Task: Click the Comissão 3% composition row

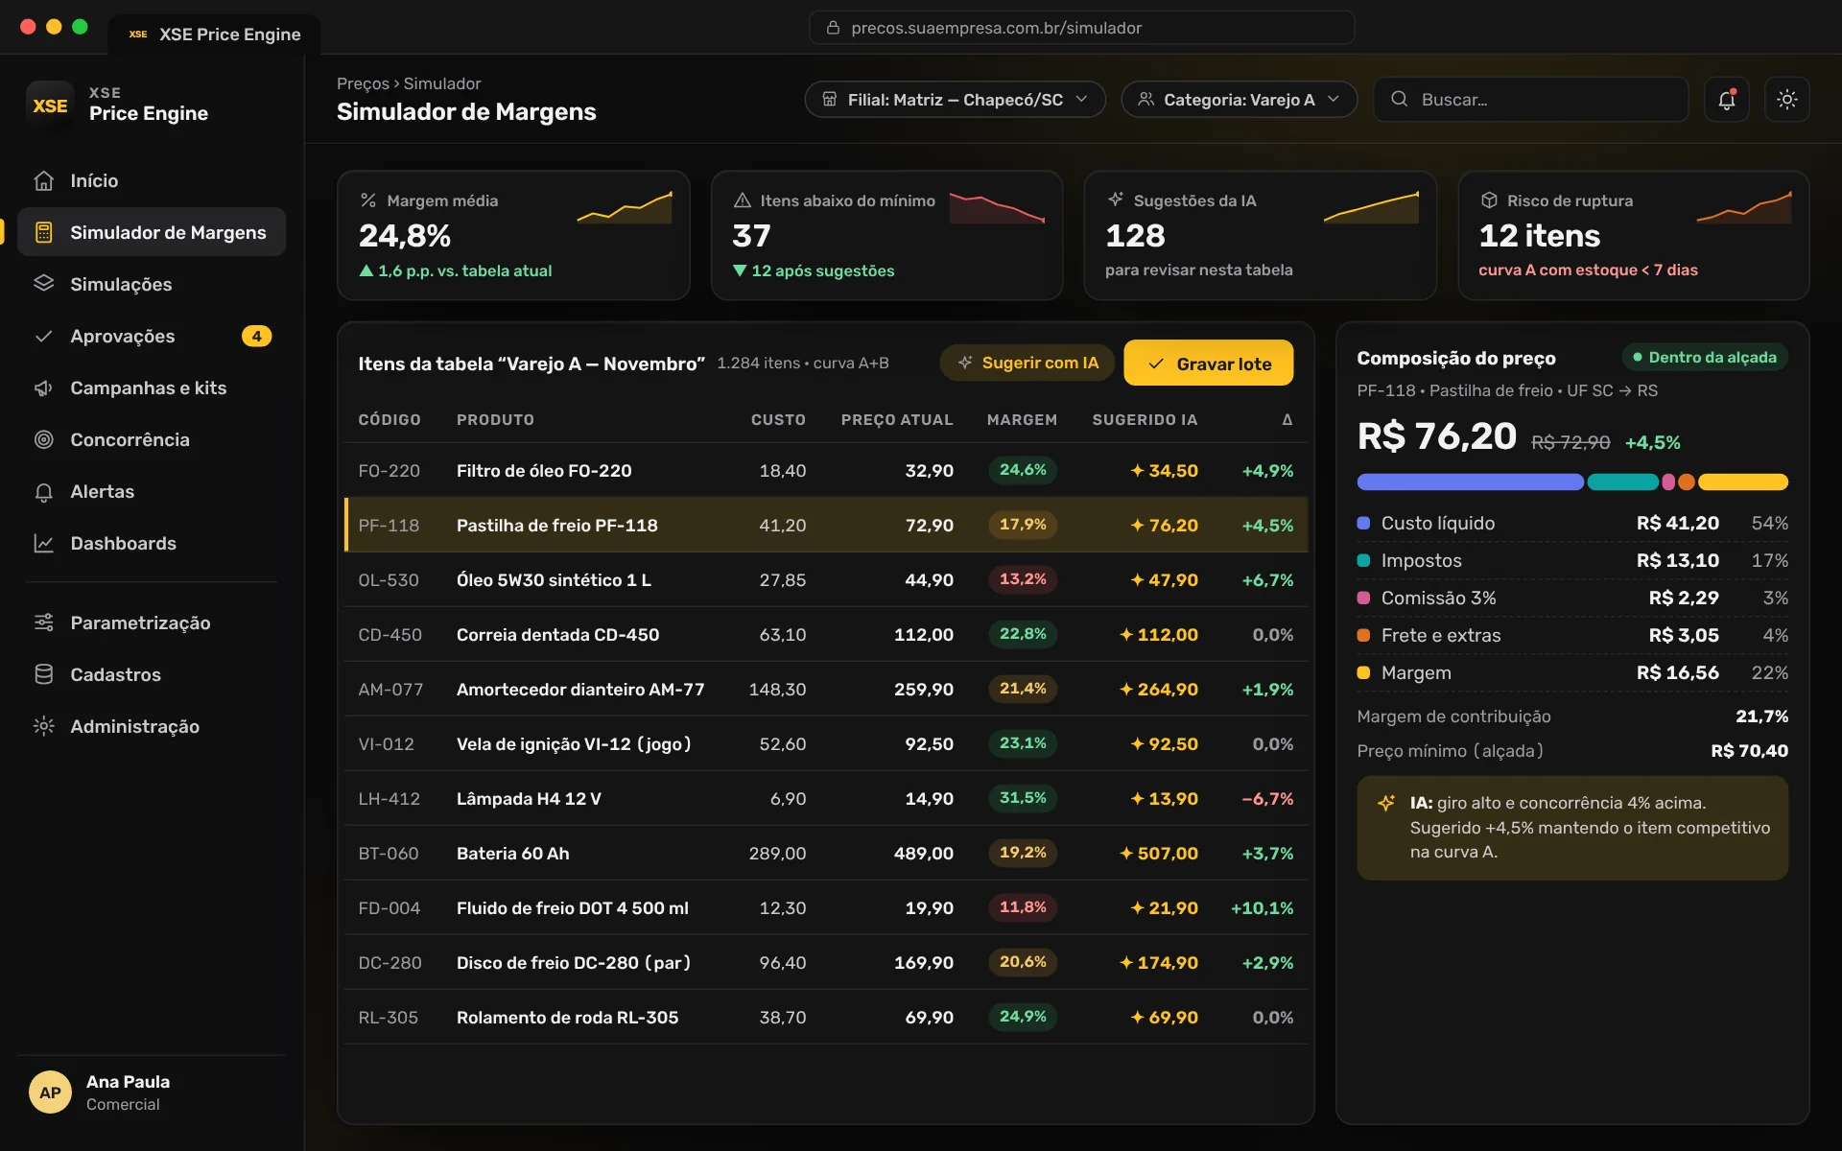Action: coord(1572,598)
